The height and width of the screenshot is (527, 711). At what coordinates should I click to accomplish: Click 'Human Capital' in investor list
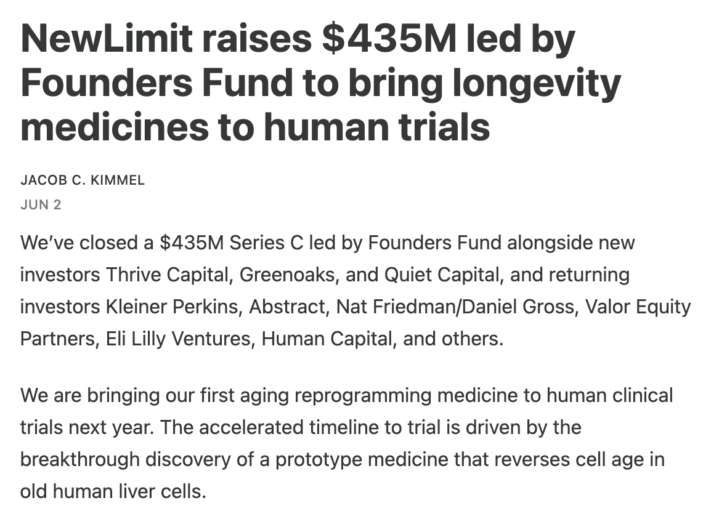point(327,339)
